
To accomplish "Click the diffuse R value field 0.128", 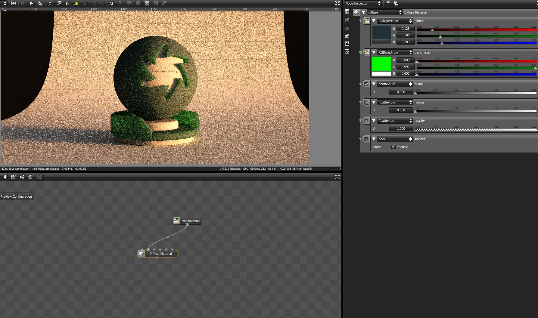I will tap(406, 29).
